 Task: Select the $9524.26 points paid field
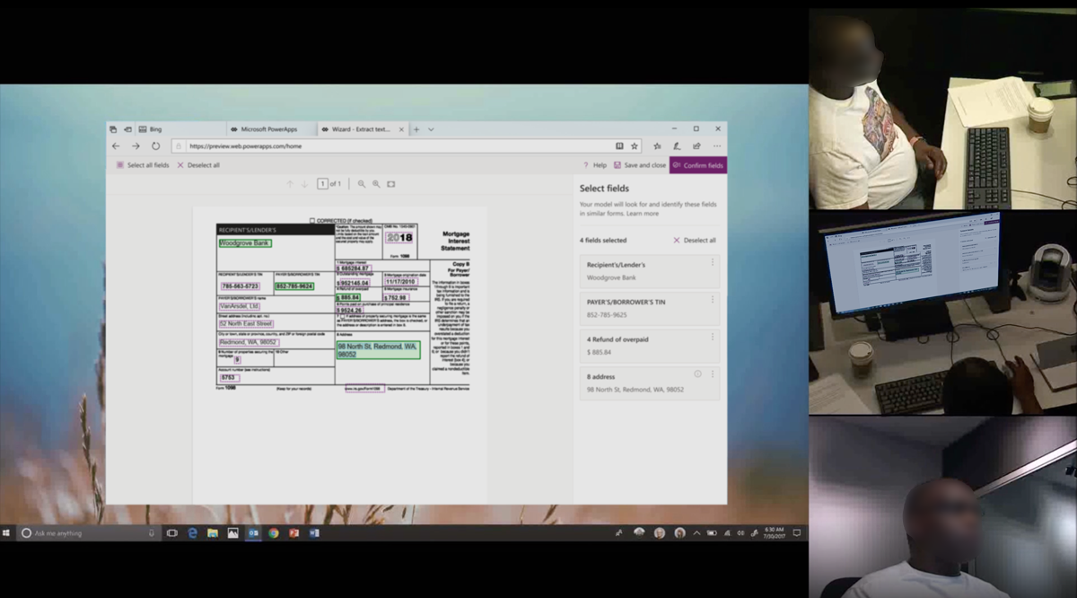click(x=349, y=311)
